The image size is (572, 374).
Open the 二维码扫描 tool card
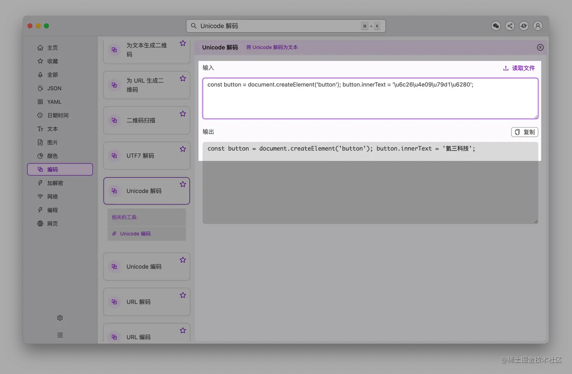[147, 120]
